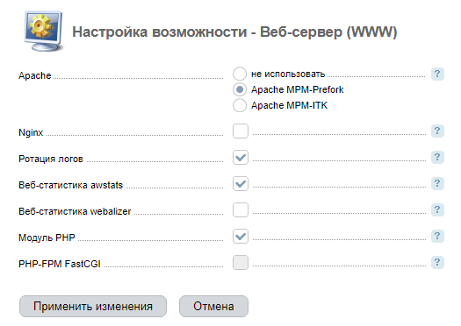
Task: Open help icon for Модуль PHP
Action: [437, 237]
